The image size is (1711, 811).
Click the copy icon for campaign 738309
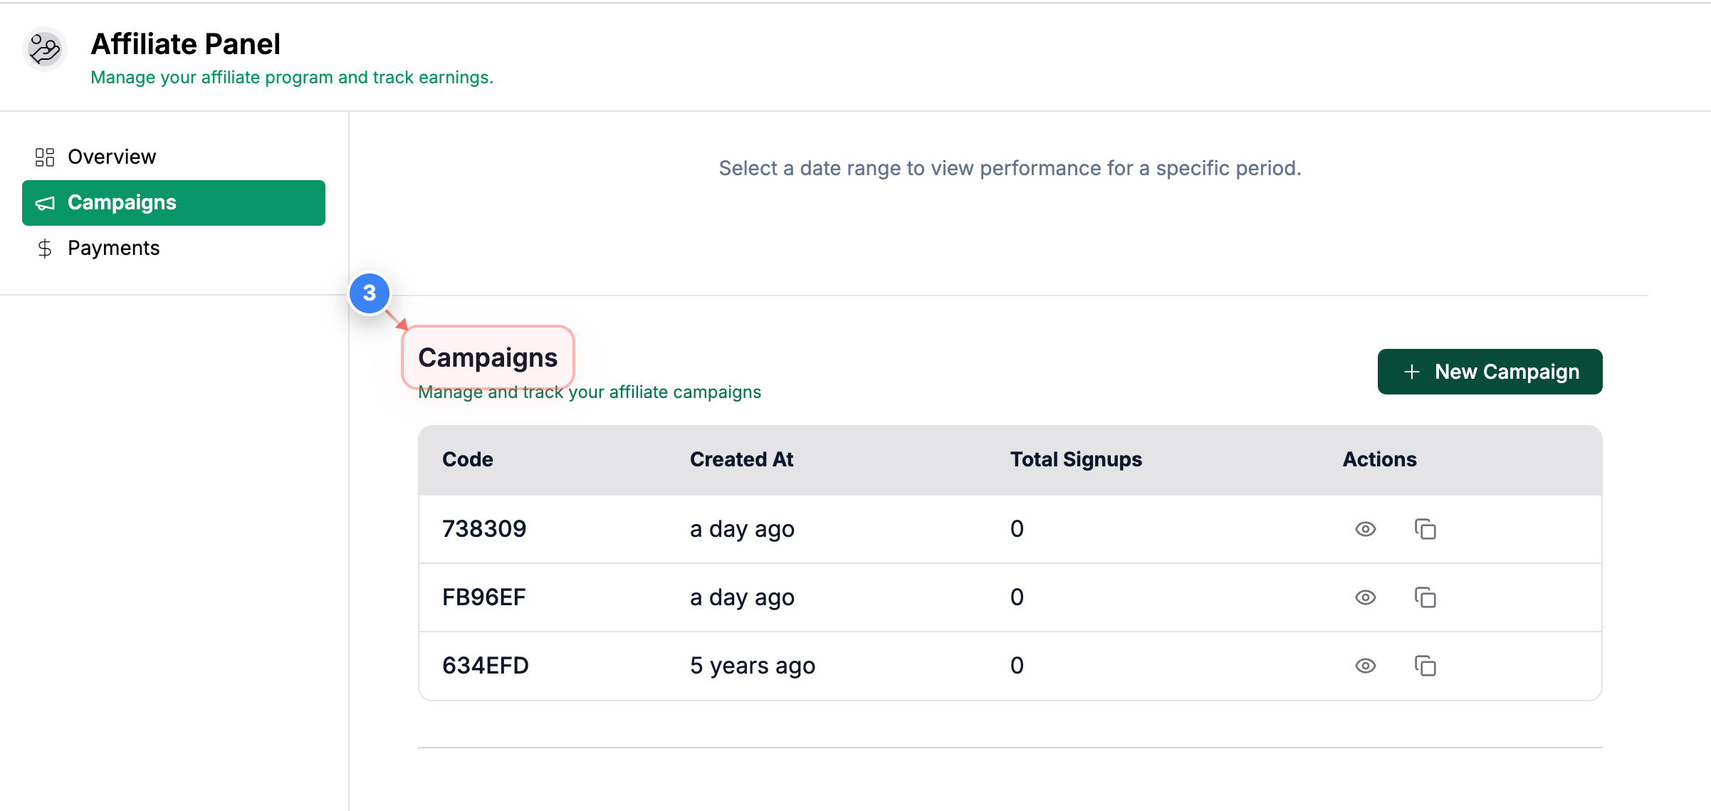click(x=1425, y=529)
